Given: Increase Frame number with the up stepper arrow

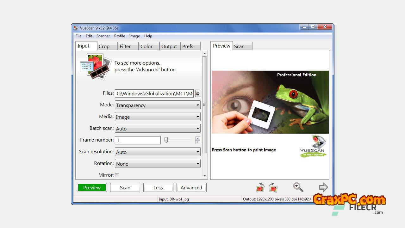Looking at the screenshot, I should (x=198, y=138).
